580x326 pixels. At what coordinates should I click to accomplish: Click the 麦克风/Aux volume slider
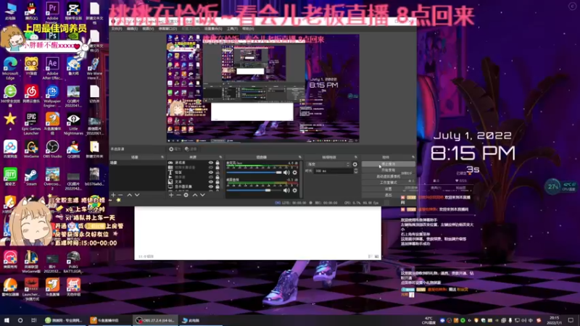coord(254,172)
